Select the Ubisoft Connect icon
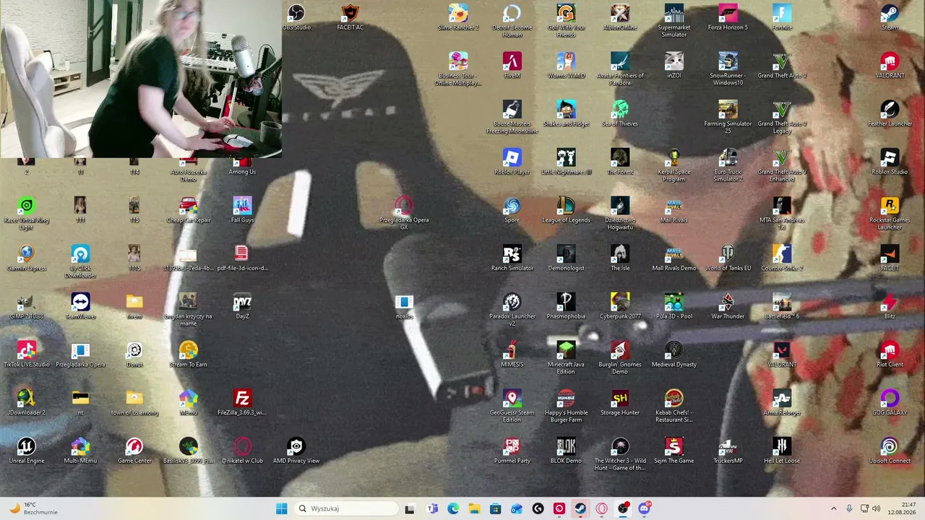 pos(890,451)
